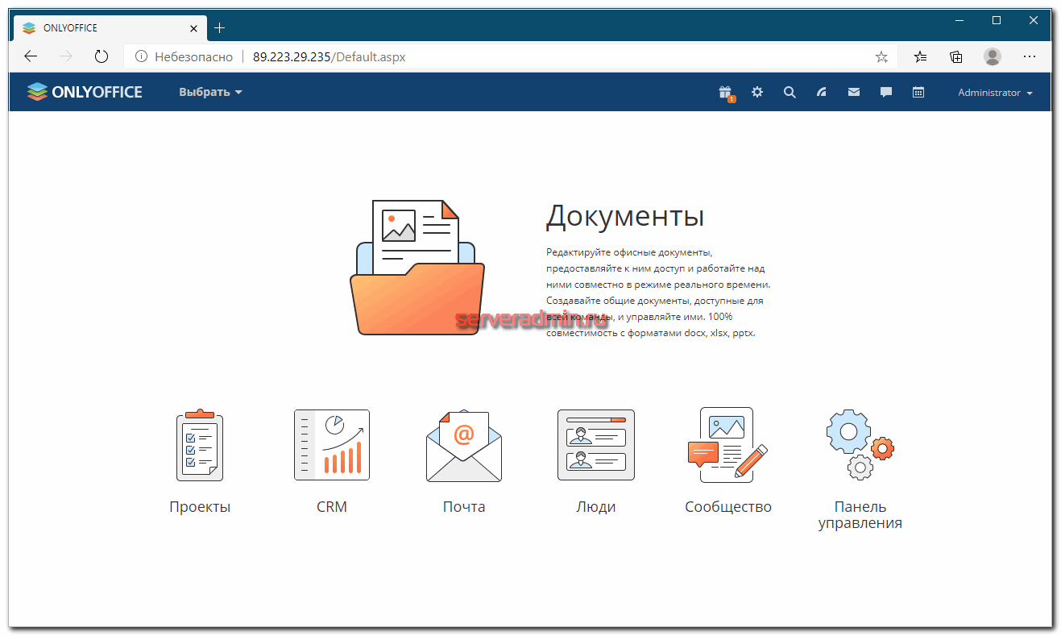The width and height of the screenshot is (1061, 636).
Task: Open the feed icon in the header
Action: click(822, 93)
